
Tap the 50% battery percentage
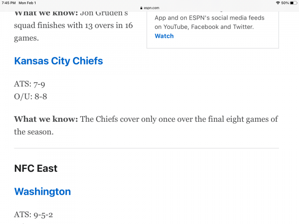285,3
